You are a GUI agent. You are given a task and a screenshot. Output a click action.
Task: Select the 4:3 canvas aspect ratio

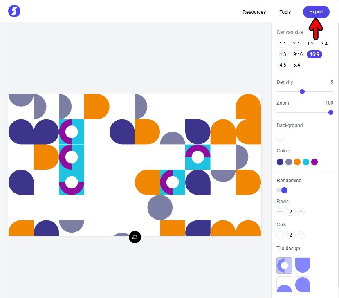tap(283, 54)
